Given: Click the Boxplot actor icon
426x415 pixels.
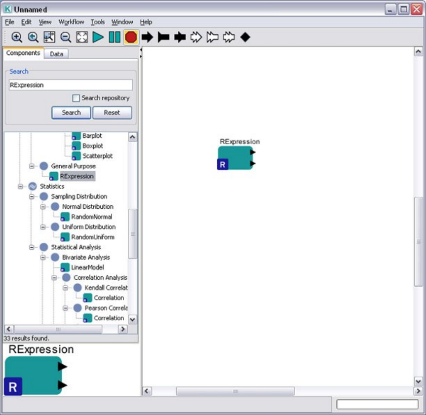Looking at the screenshot, I should [76, 146].
